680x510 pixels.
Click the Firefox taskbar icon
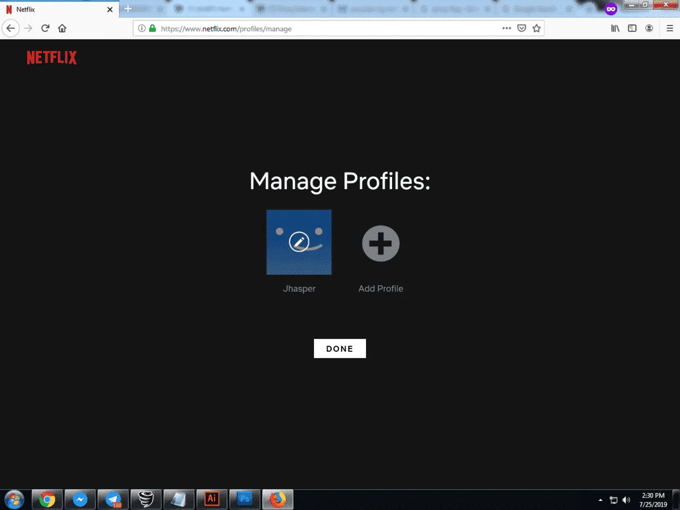pyautogui.click(x=278, y=499)
